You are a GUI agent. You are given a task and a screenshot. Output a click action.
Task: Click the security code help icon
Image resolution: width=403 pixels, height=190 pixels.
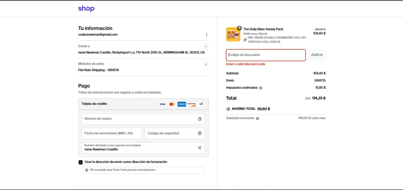(200, 133)
